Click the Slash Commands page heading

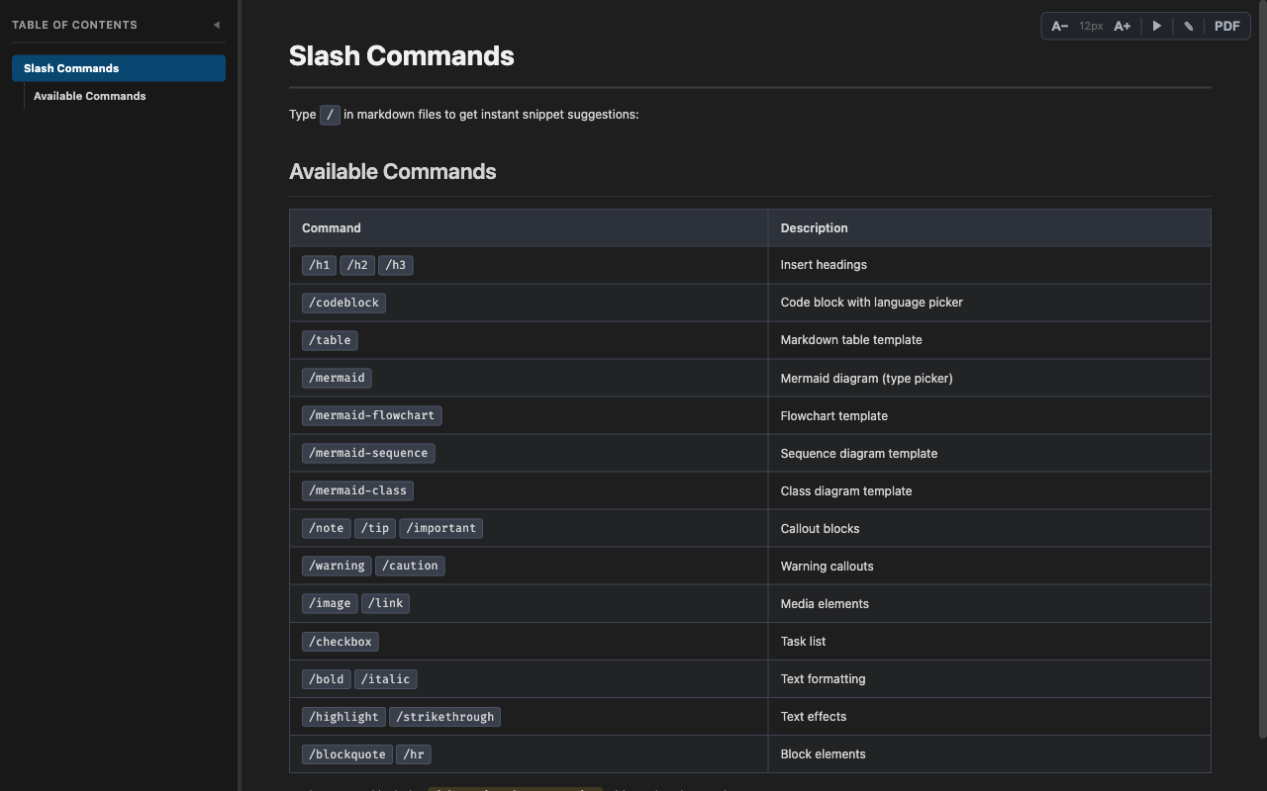click(401, 56)
